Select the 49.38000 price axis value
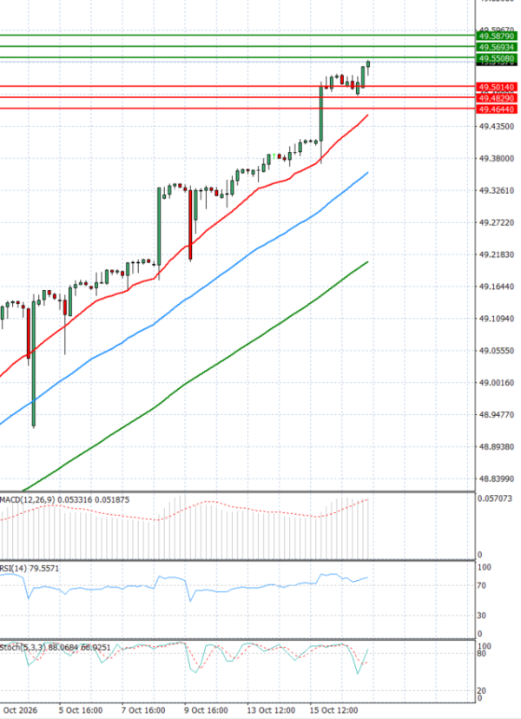Screen dimensions: 521x719 point(496,159)
